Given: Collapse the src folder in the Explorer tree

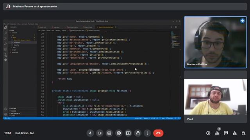Looking at the screenshot, I should click(23, 35).
